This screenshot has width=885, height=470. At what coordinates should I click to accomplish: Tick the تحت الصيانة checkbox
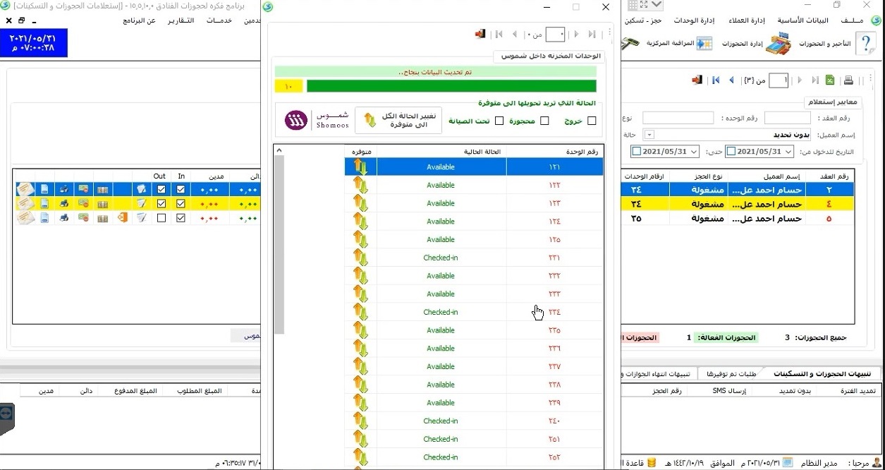[499, 121]
